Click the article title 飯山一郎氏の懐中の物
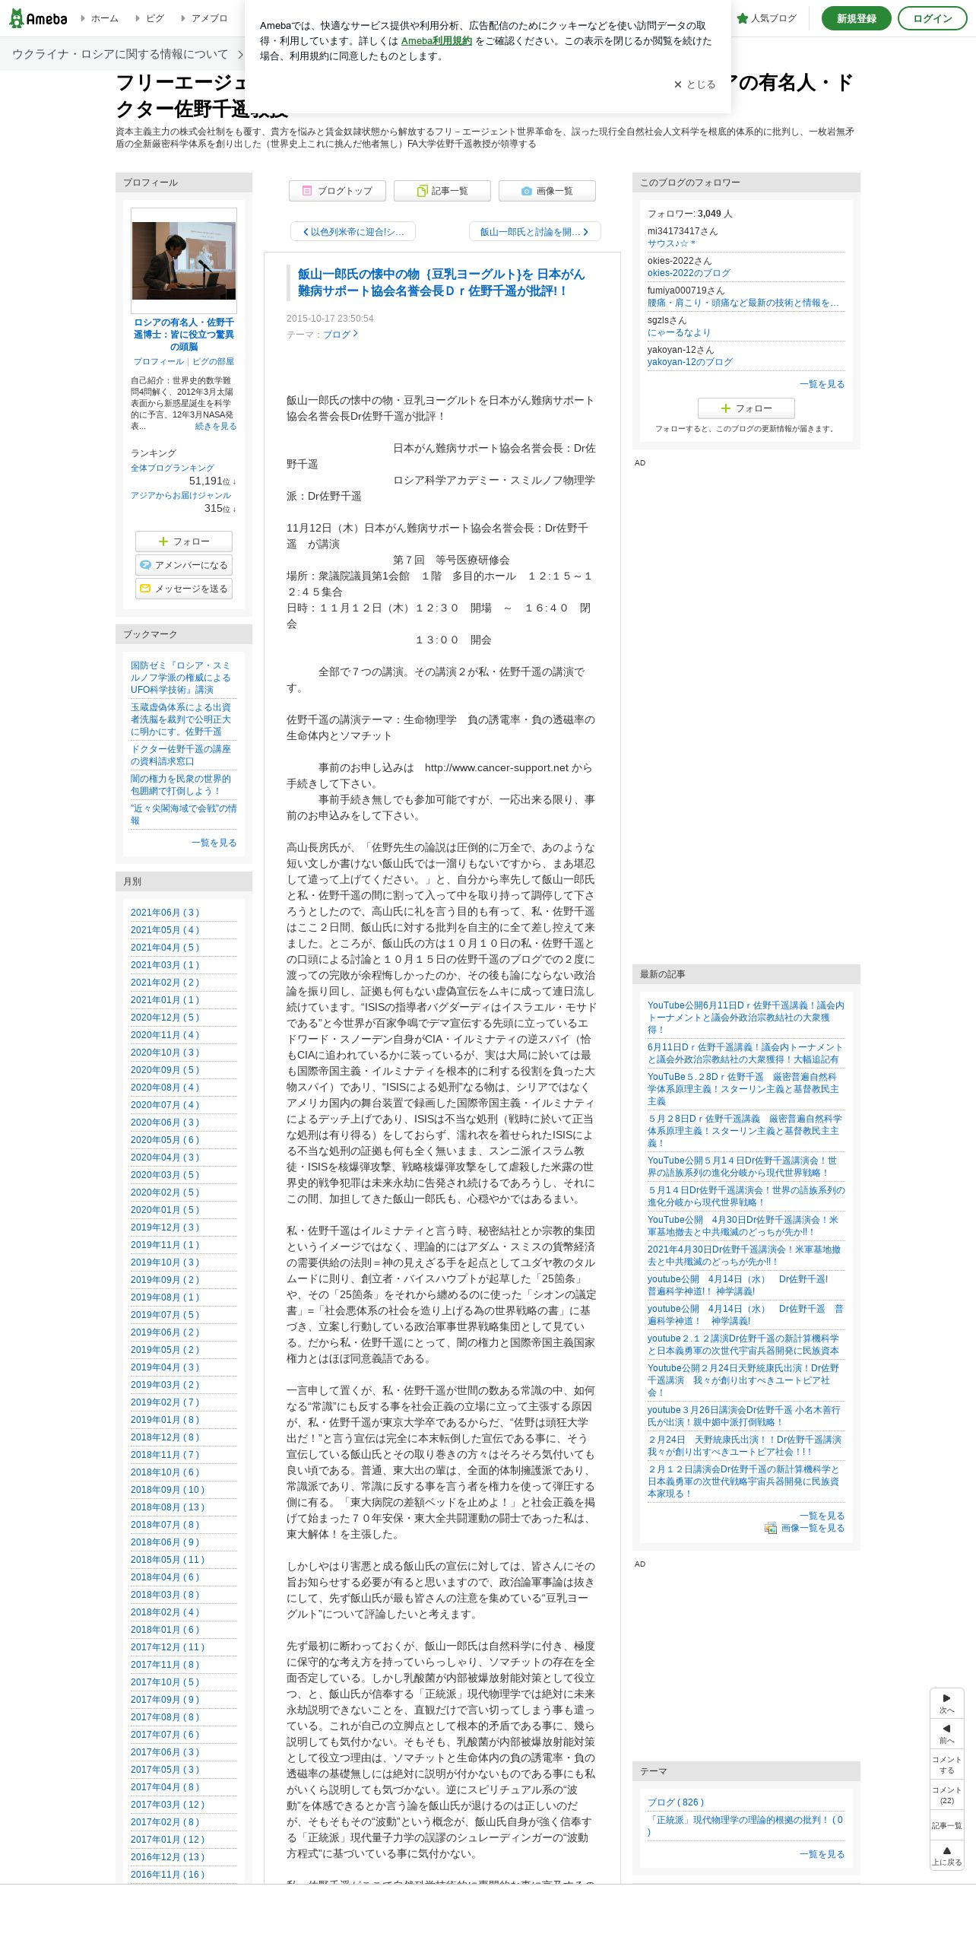976x1953 pixels. 441,282
